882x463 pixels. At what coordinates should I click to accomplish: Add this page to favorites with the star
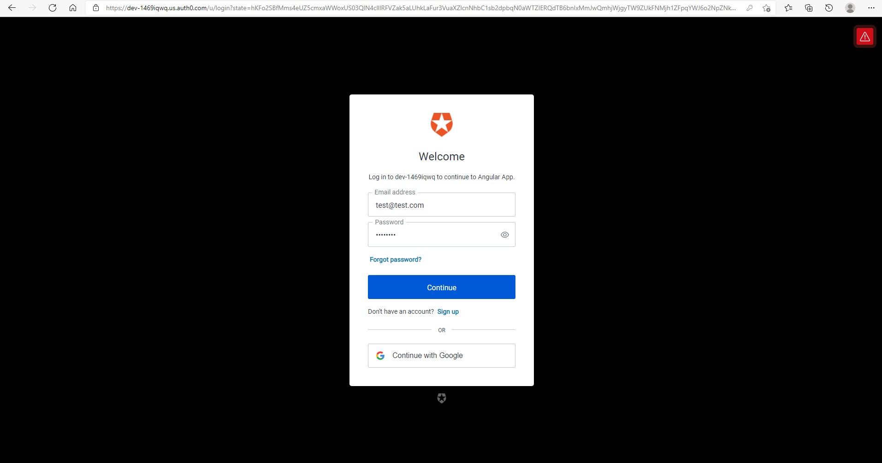tap(766, 8)
